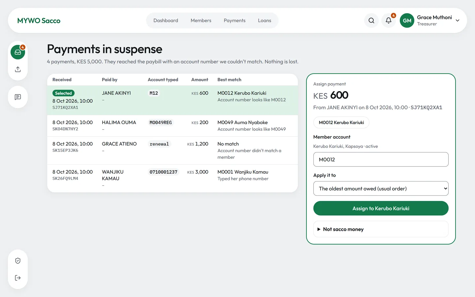Click the Paid by column header
This screenshot has width=475, height=297.
[110, 80]
